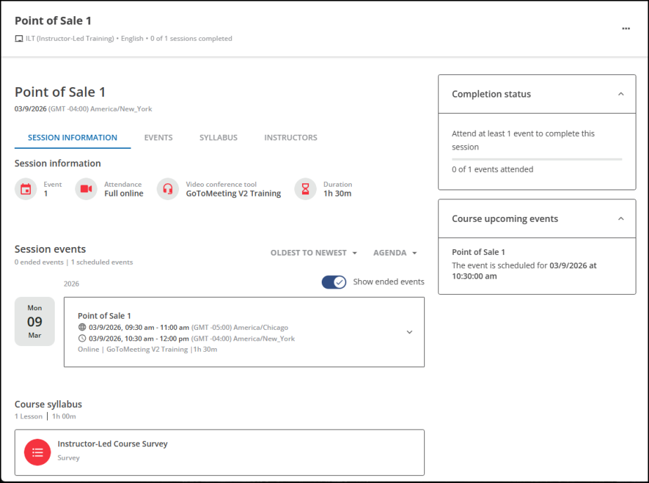This screenshot has height=483, width=649.
Task: Click the video camera Attendance icon
Action: tap(86, 189)
